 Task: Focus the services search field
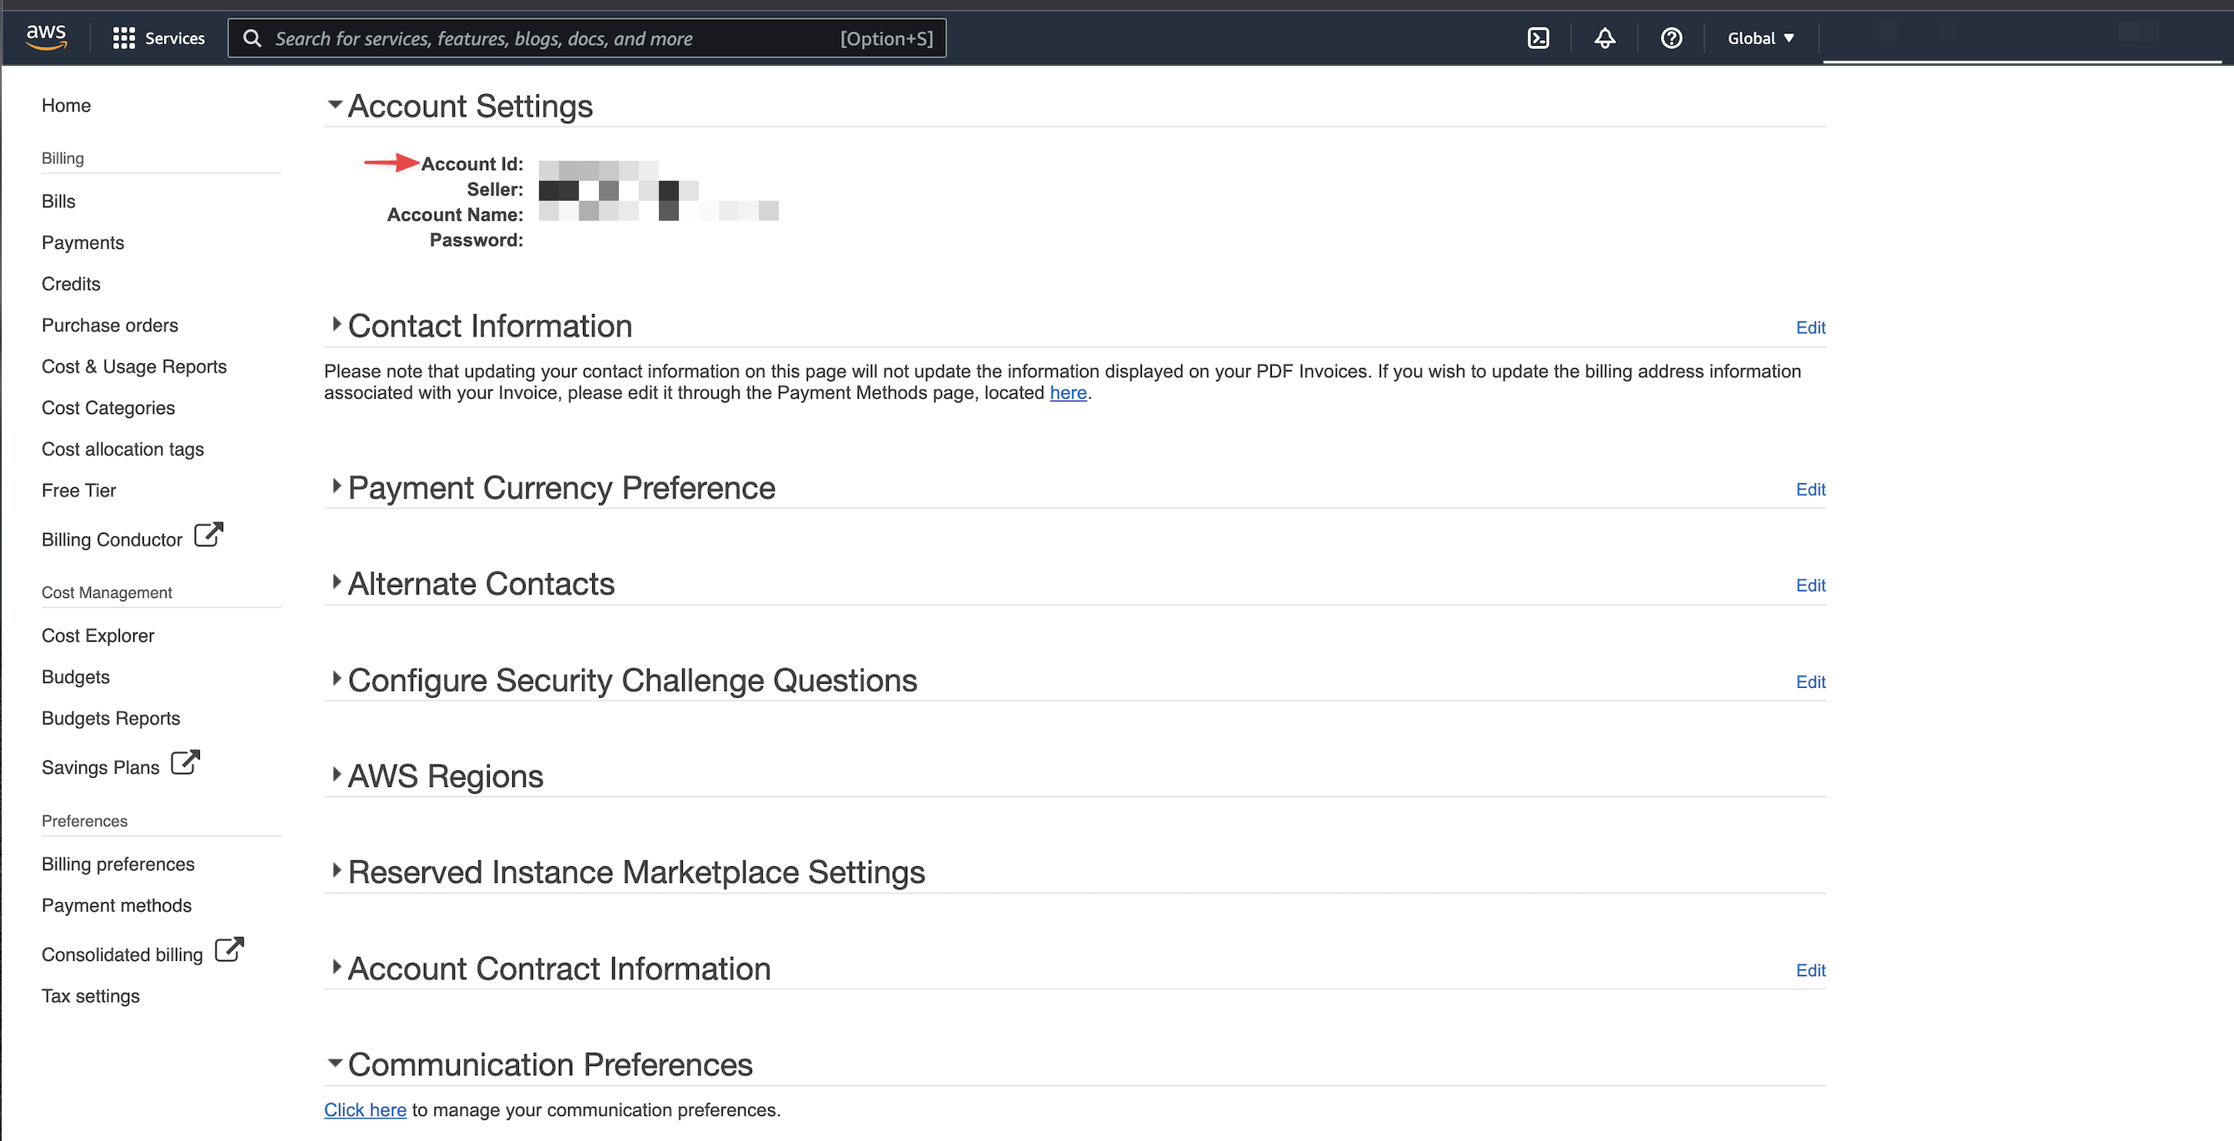(x=586, y=38)
